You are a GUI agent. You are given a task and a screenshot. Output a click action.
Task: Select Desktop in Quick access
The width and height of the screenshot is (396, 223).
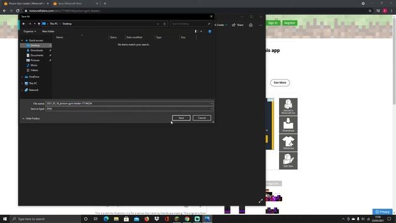[x=35, y=45]
